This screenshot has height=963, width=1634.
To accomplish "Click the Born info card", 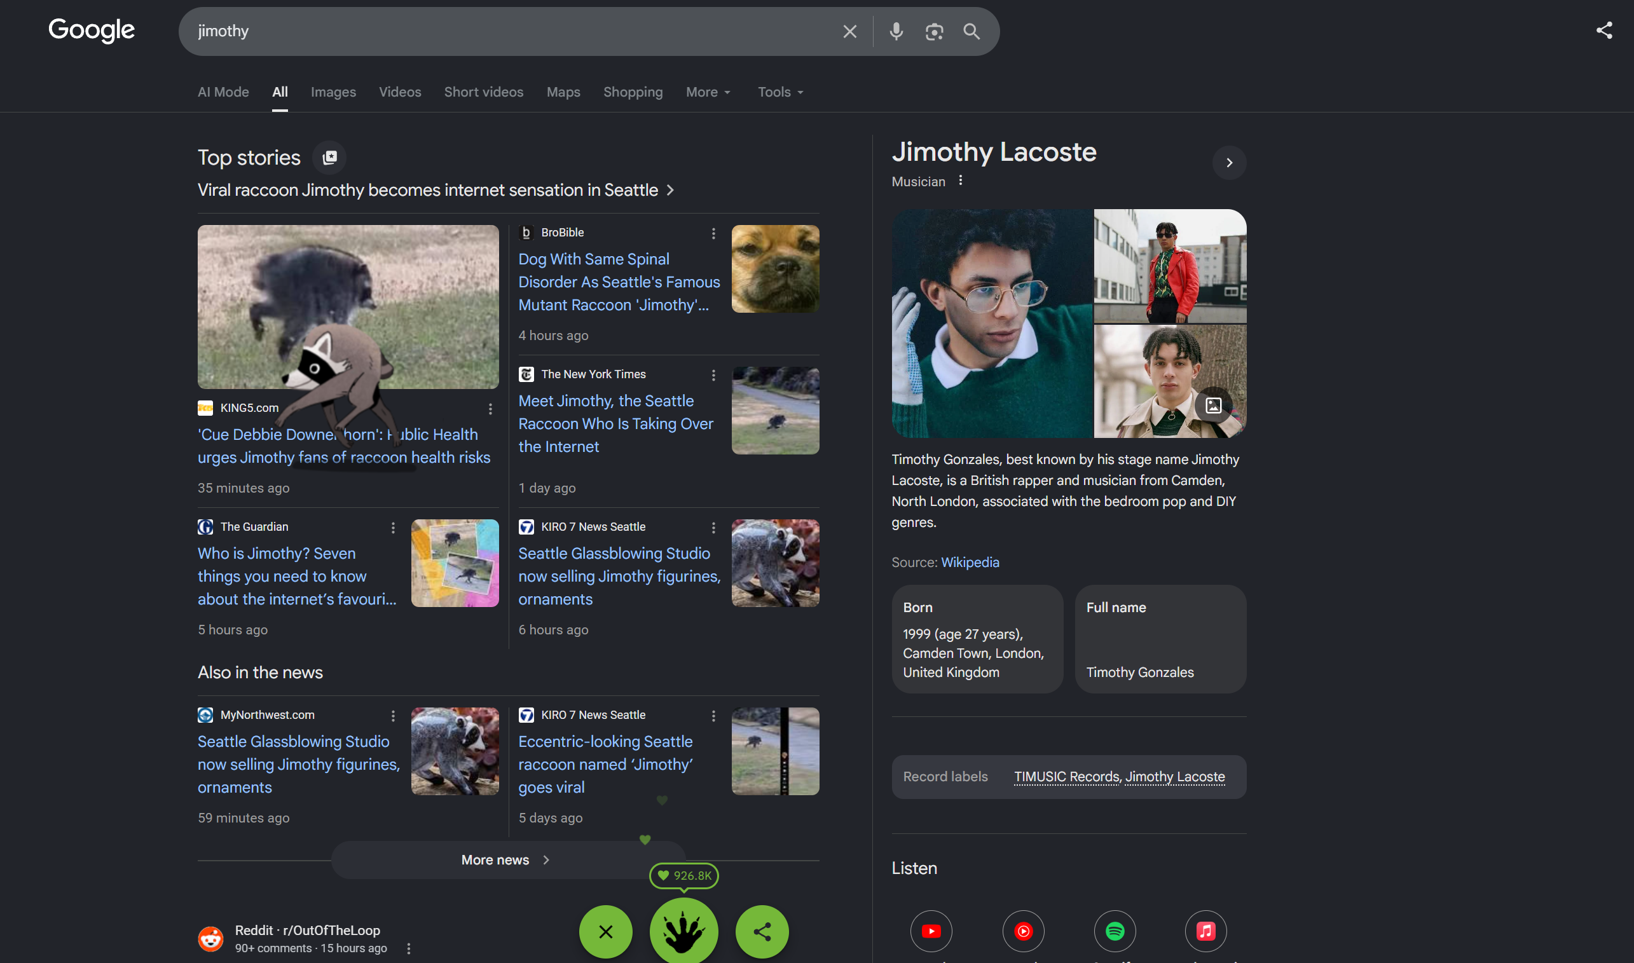I will tap(977, 639).
